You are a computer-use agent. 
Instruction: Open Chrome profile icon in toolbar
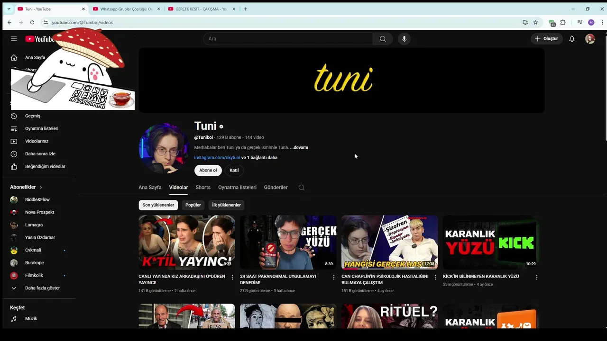(x=591, y=22)
